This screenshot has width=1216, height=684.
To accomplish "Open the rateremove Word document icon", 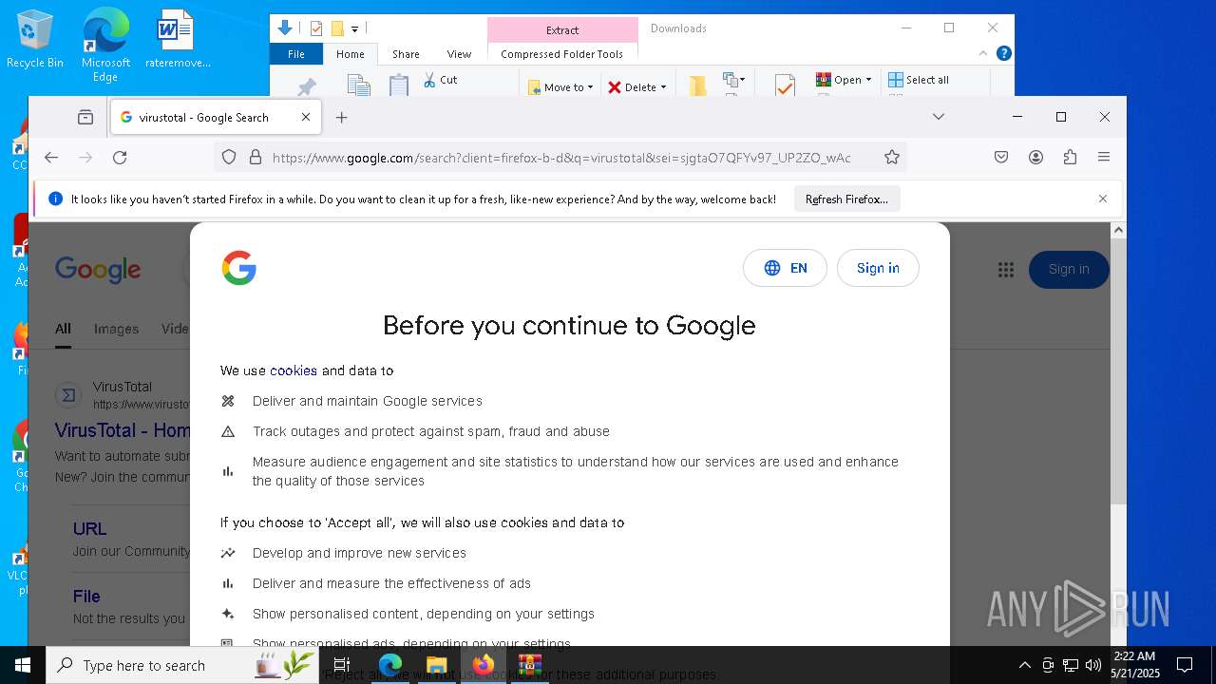I will pyautogui.click(x=177, y=40).
